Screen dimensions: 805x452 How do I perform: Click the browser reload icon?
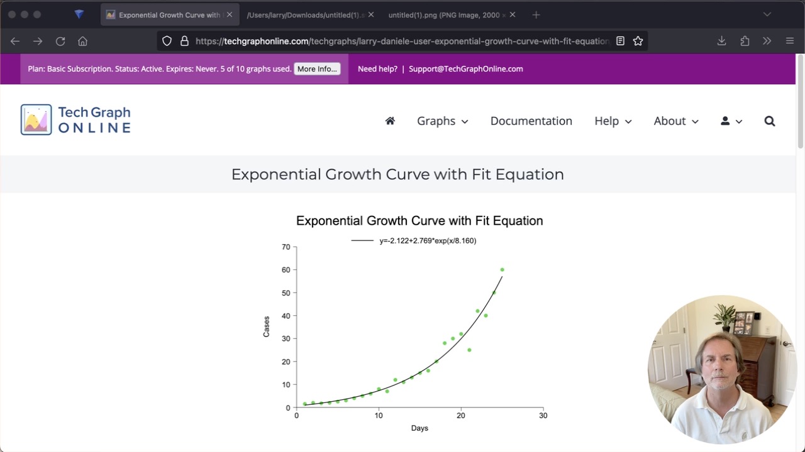pyautogui.click(x=60, y=41)
